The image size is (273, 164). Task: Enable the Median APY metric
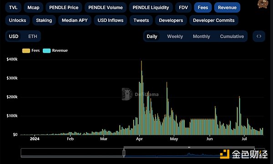(75, 20)
